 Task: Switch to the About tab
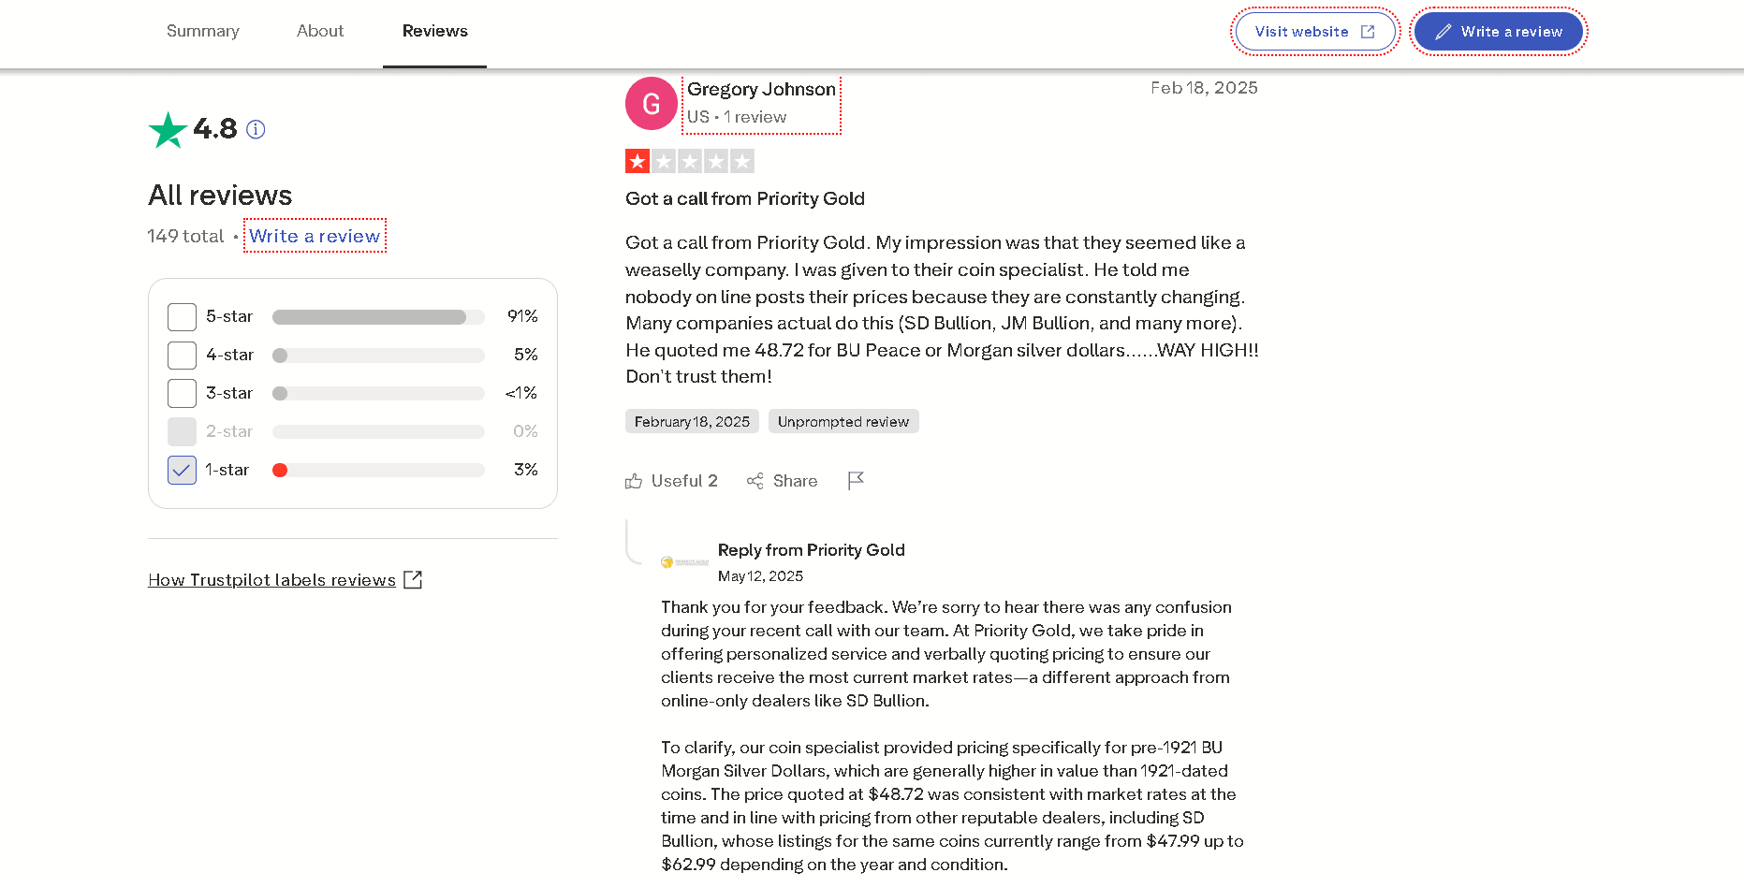pos(320,31)
